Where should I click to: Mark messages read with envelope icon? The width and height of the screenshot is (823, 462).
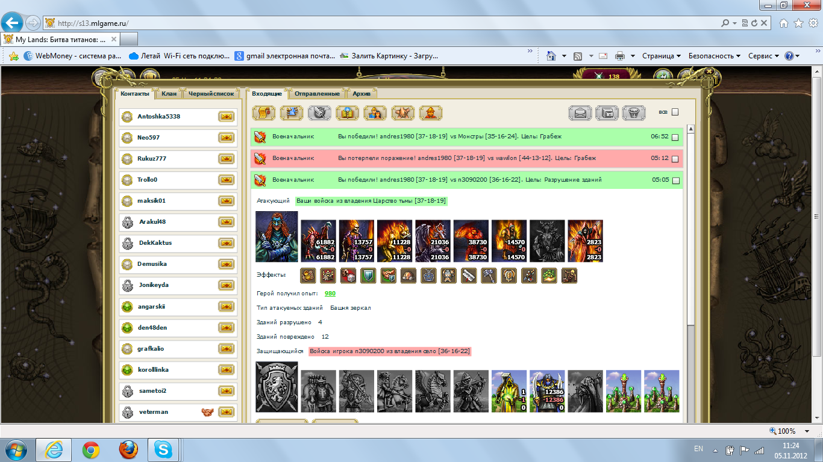point(580,112)
